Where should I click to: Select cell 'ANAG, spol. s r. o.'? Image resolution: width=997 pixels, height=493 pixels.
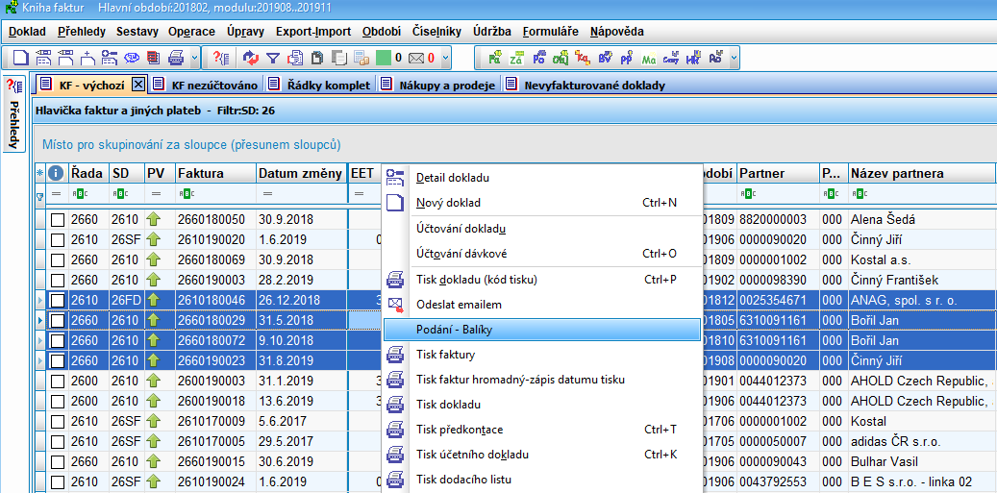tap(921, 301)
